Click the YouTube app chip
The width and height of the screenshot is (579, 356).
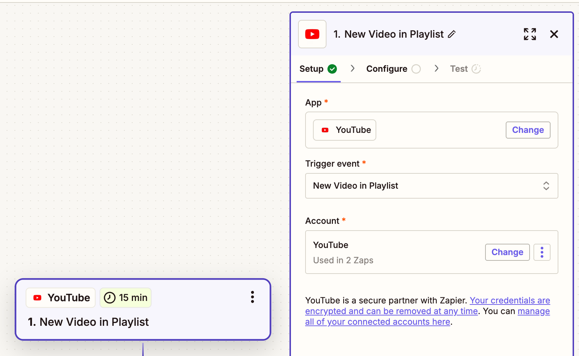[x=344, y=130]
